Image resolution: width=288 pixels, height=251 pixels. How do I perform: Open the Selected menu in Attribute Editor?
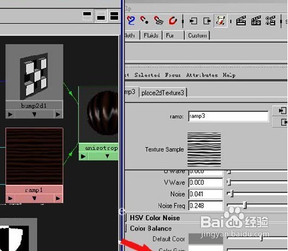(147, 75)
